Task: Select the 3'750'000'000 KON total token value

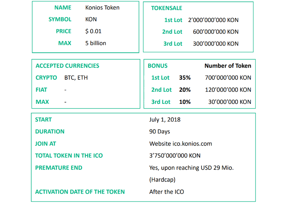Action: point(175,156)
